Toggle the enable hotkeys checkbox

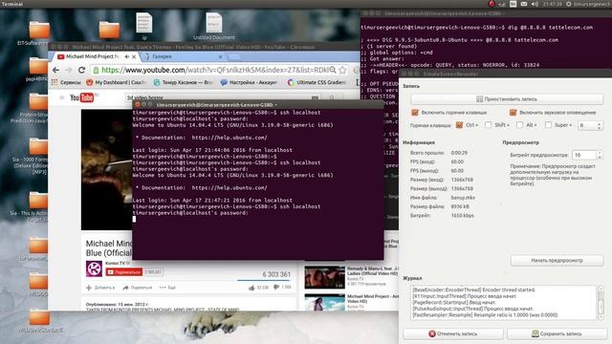(415, 113)
